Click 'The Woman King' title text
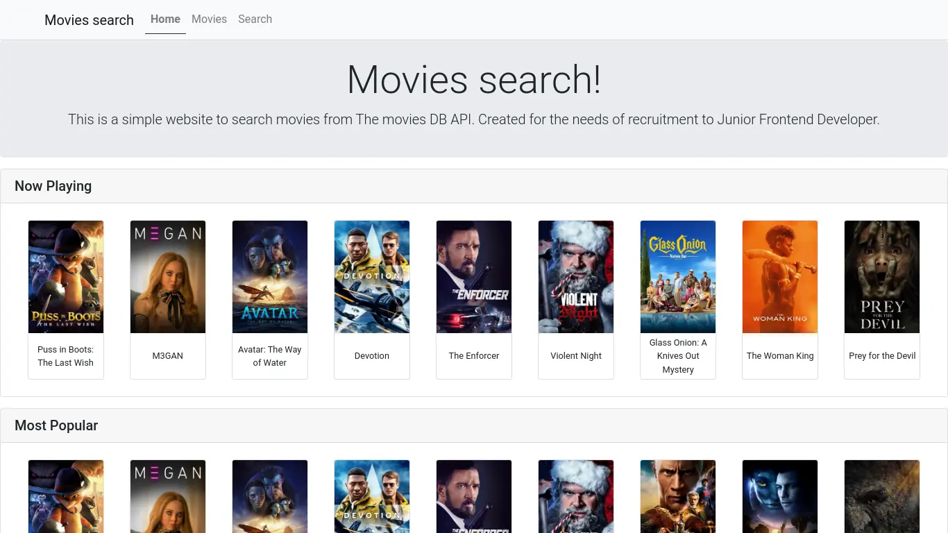This screenshot has height=533, width=948. [x=780, y=356]
